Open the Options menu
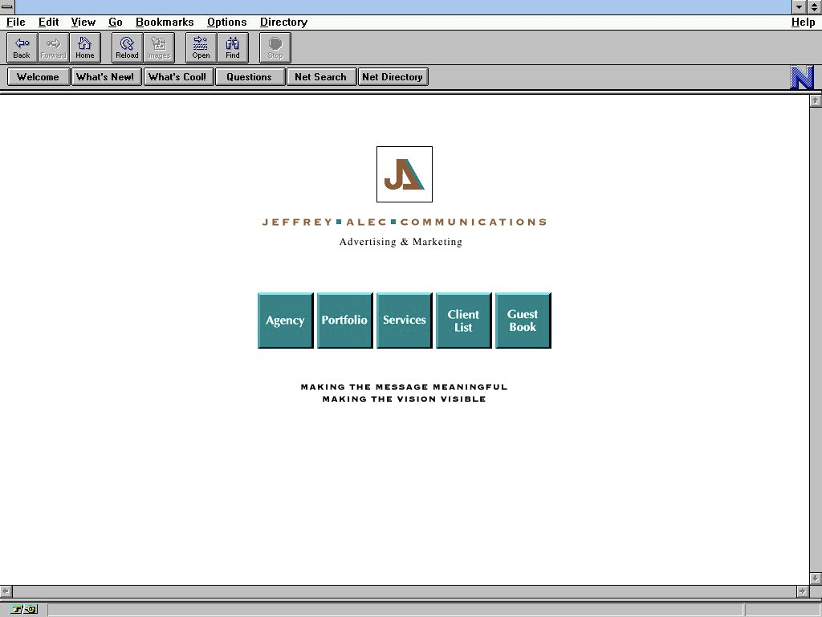Image resolution: width=822 pixels, height=617 pixels. pos(226,22)
